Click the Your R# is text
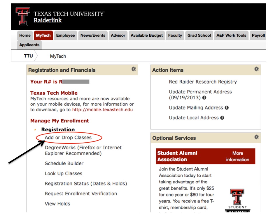The height and width of the screenshot is (218, 273). [46, 82]
